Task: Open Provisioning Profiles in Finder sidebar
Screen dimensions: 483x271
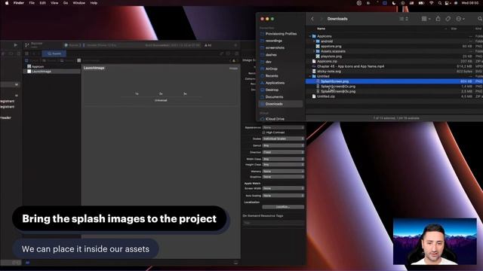Action: (x=281, y=34)
